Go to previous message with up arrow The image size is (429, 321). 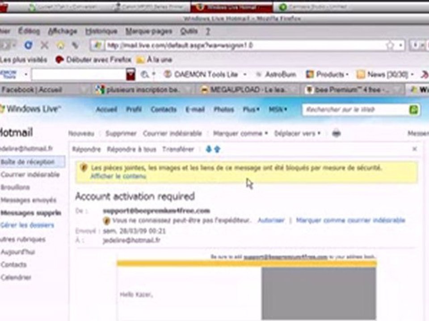pyautogui.click(x=217, y=149)
